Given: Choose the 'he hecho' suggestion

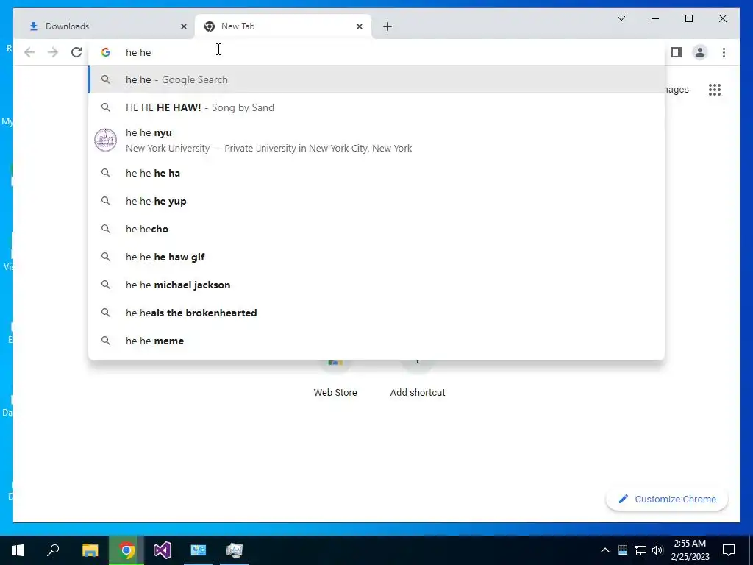Looking at the screenshot, I should click(x=377, y=229).
